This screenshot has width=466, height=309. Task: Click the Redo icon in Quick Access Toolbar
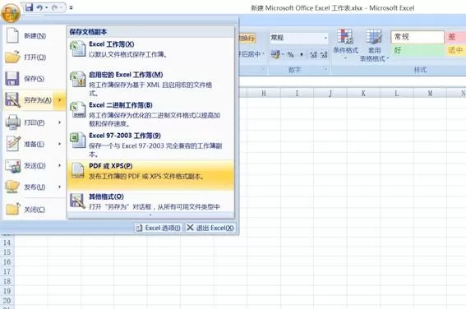tap(55, 7)
